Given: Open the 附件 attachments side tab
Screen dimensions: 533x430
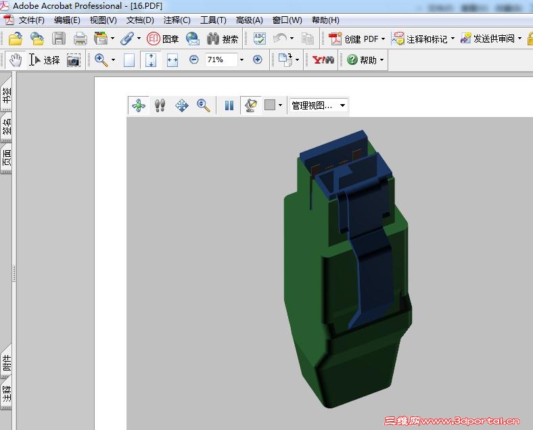Looking at the screenshot, I should pos(7,362).
